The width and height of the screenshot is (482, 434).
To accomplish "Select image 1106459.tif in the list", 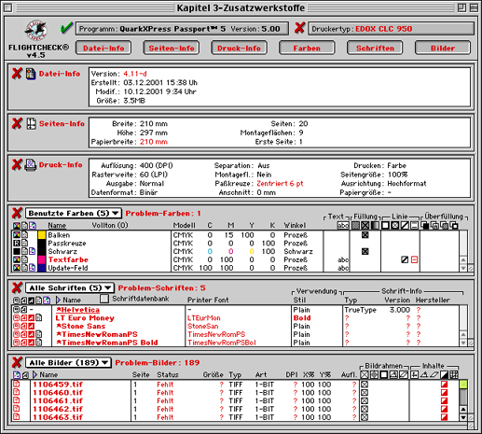I will pyautogui.click(x=236, y=385).
